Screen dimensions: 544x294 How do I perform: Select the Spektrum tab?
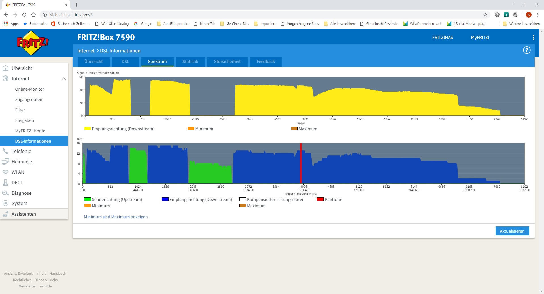click(157, 62)
